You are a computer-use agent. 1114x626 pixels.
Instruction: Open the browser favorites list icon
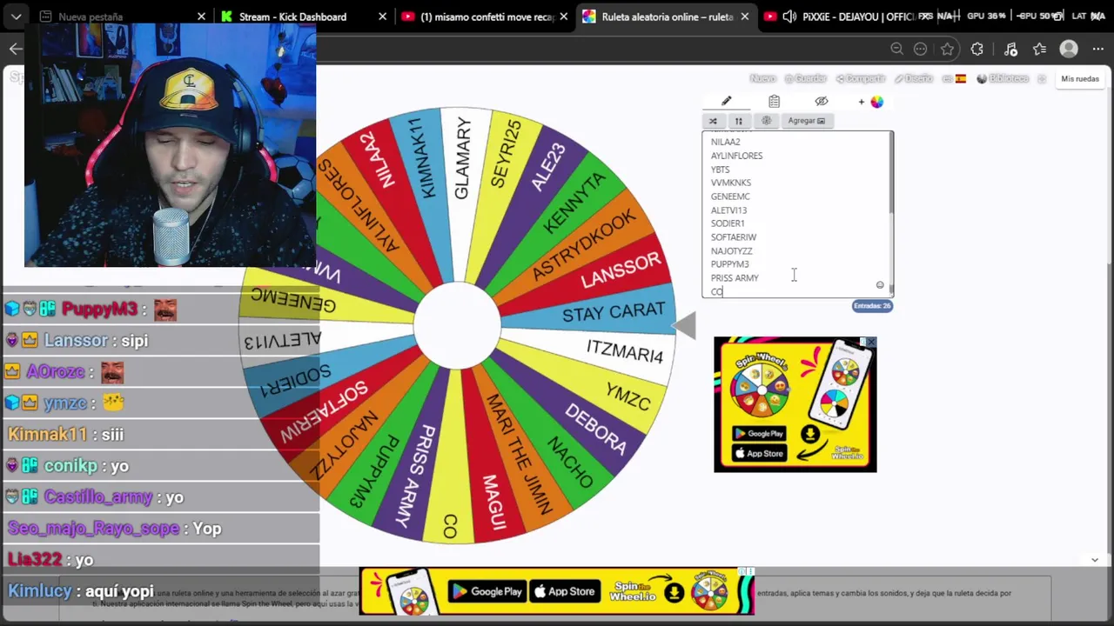coord(1039,50)
